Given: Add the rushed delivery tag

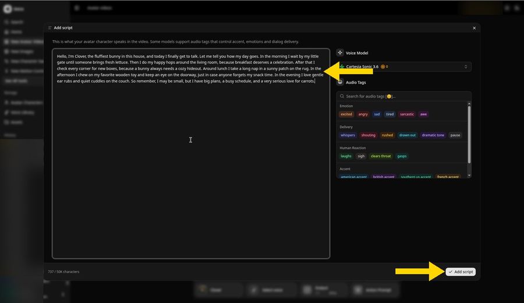Looking at the screenshot, I should (x=387, y=135).
